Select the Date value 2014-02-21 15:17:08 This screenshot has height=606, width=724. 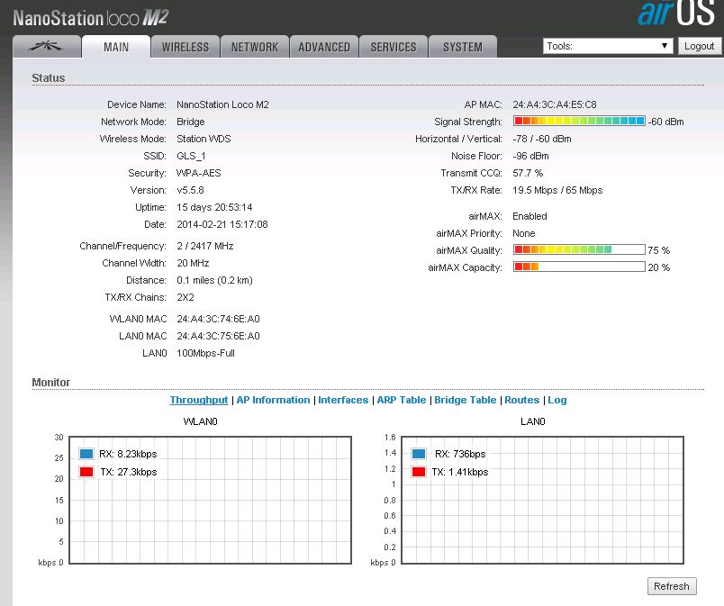pos(222,224)
